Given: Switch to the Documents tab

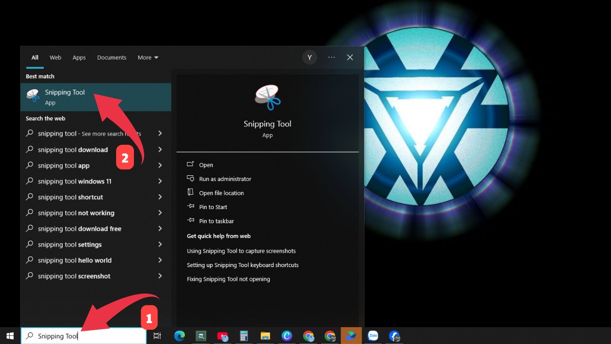Looking at the screenshot, I should [112, 57].
